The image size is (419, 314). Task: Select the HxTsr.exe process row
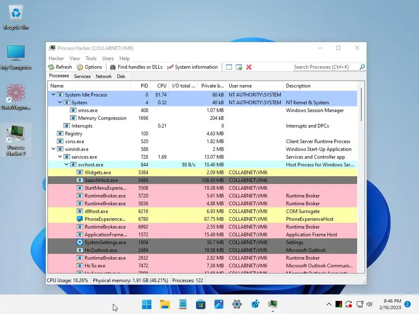point(202,265)
